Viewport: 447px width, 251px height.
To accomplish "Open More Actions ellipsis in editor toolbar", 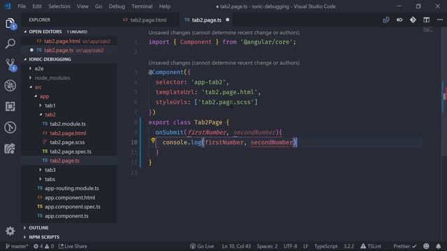I will tap(440, 20).
